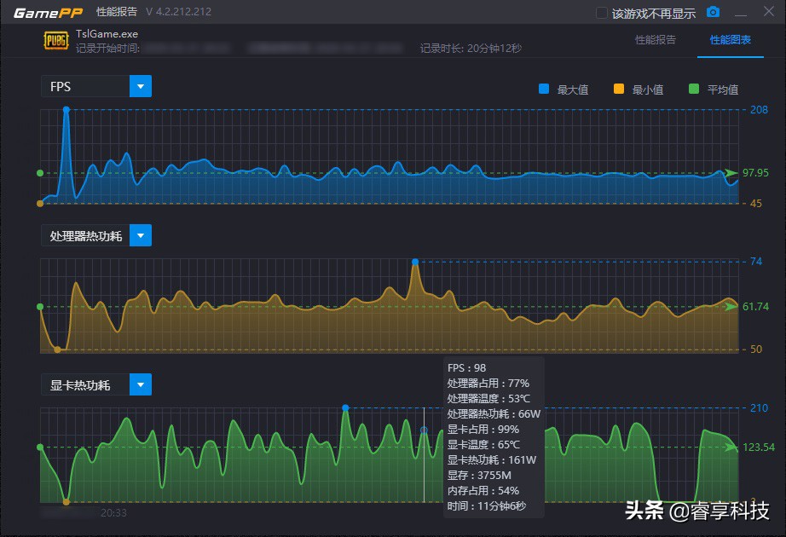
Task: Select the 性能图表 tab
Action: pyautogui.click(x=729, y=39)
